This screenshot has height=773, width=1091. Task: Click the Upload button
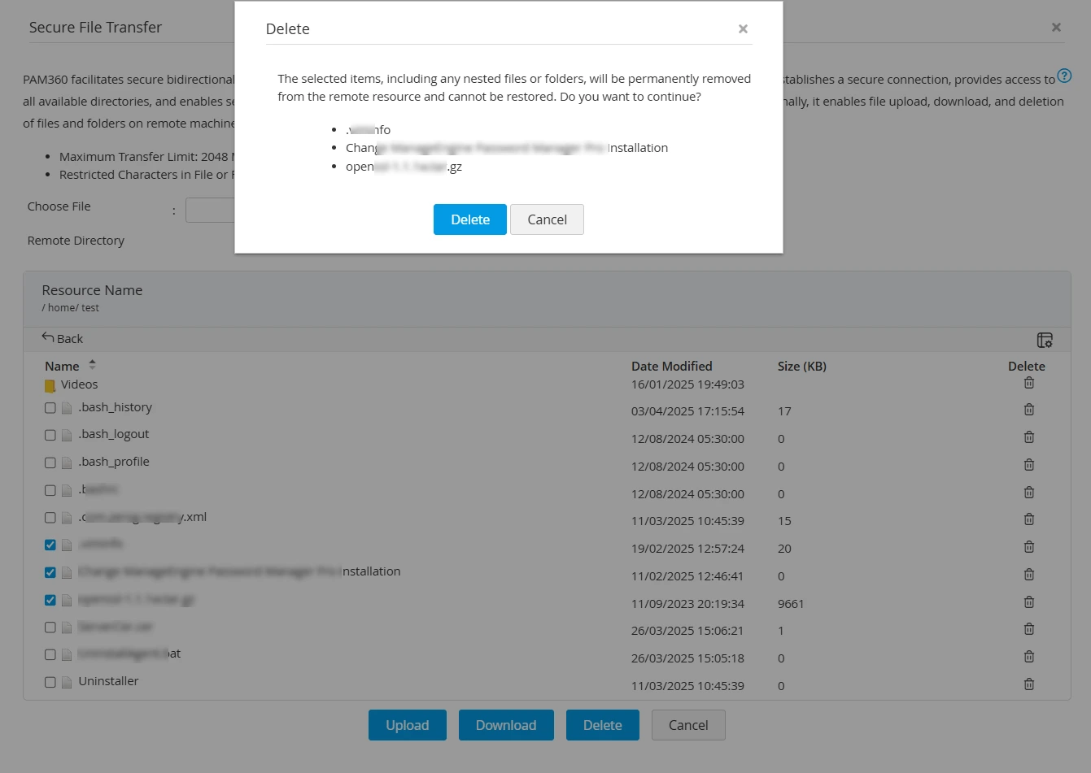408,725
